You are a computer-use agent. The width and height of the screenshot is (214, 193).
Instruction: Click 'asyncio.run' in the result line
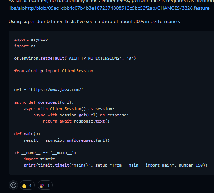[59, 140]
